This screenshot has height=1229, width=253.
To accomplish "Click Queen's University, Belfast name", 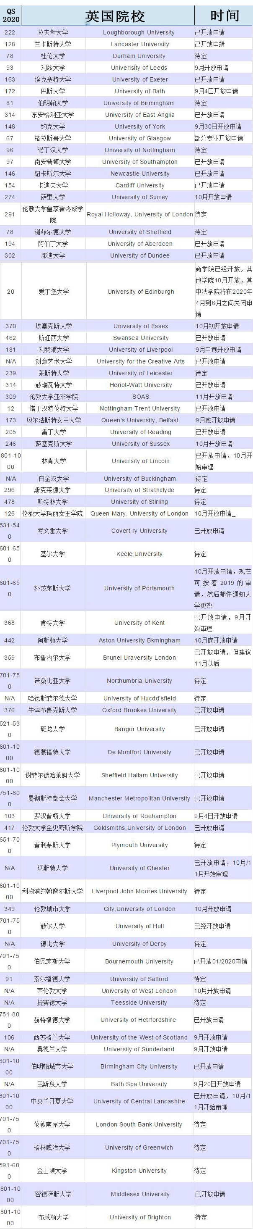I will (140, 420).
